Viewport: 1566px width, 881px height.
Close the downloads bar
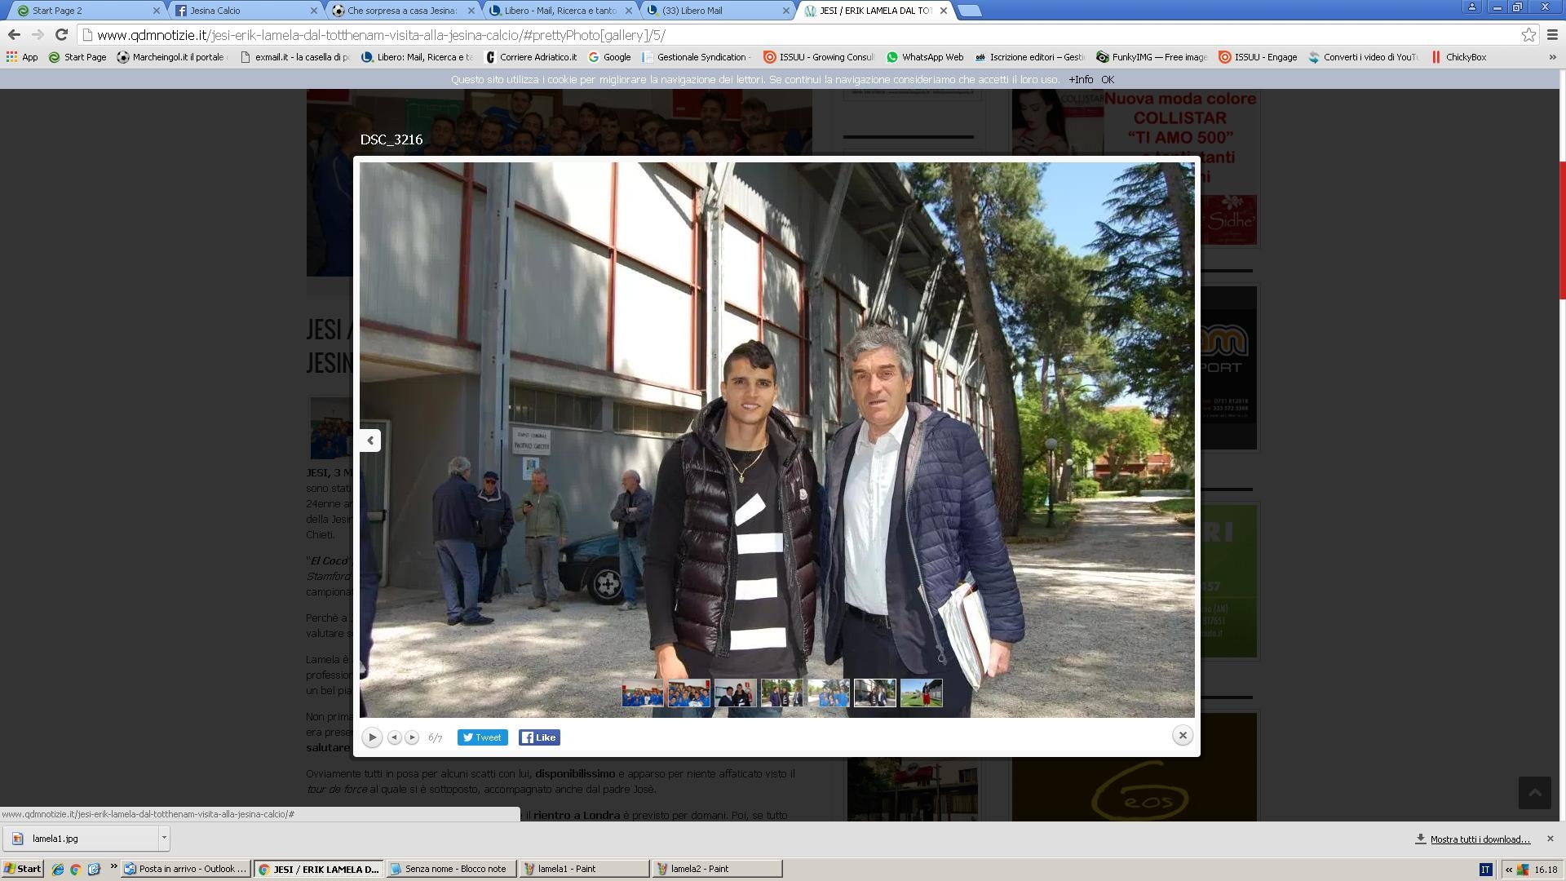[1551, 839]
